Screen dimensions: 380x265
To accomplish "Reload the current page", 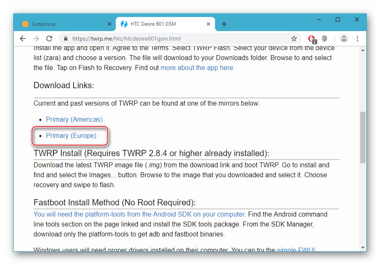I will [49, 39].
